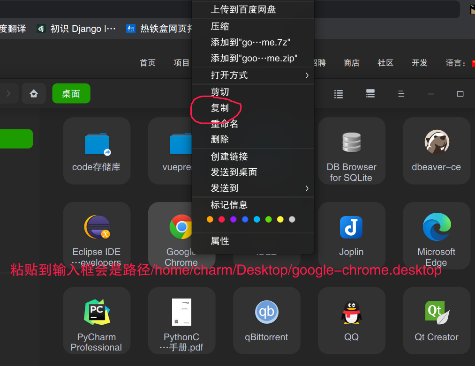The height and width of the screenshot is (366, 475).
Task: Click the home icon in file manager toolbar
Action: 34,94
